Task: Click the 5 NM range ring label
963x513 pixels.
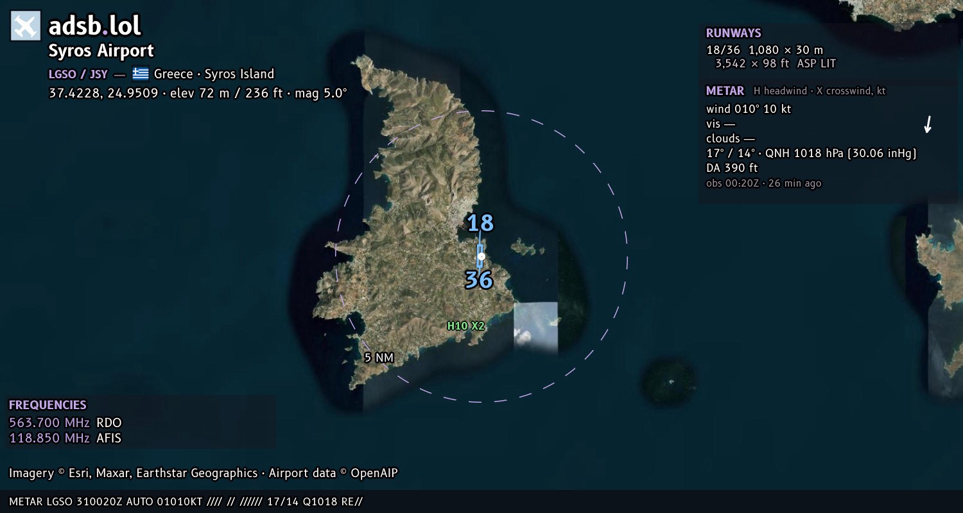Action: (x=379, y=357)
